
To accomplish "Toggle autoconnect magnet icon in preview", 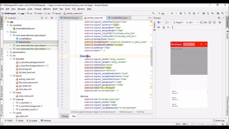I will click(164, 27).
